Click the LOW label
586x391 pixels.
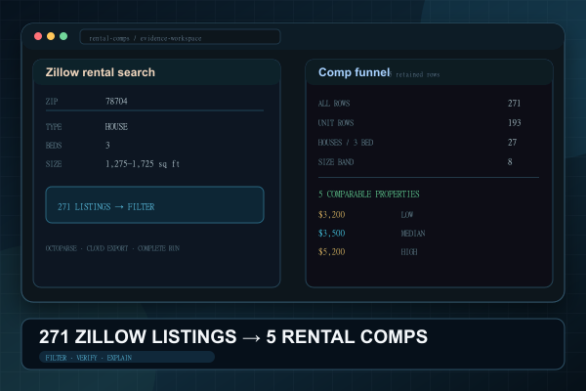pos(407,215)
